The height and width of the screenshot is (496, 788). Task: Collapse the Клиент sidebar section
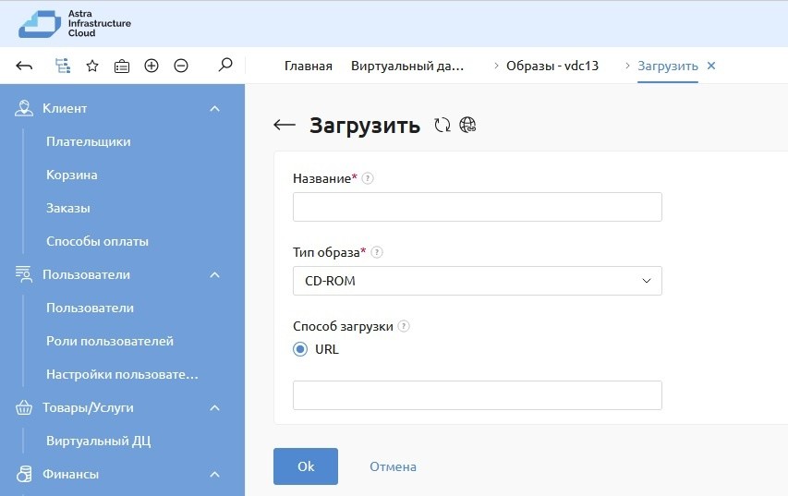coord(214,109)
